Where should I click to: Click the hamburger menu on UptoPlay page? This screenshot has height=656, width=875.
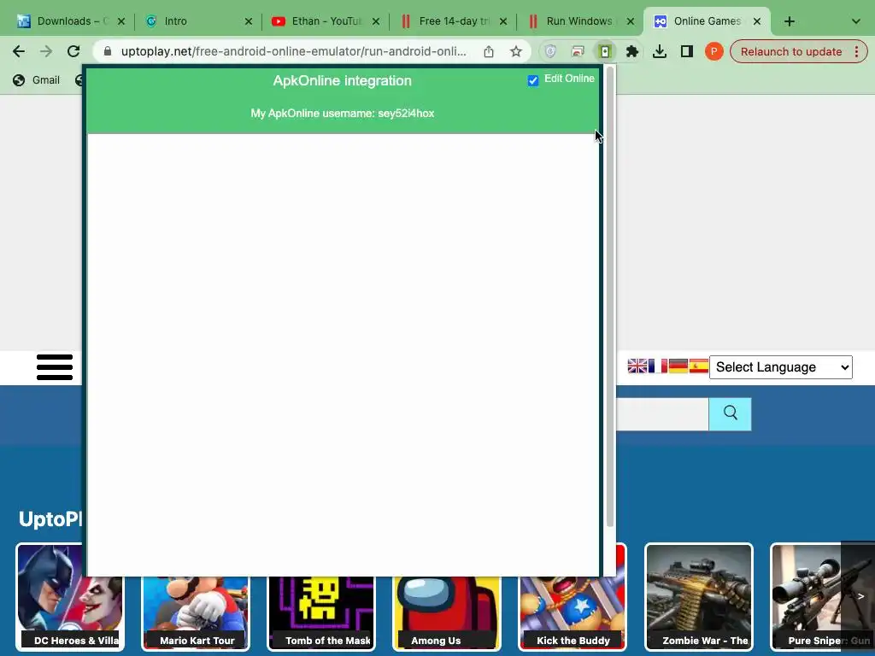(x=55, y=367)
